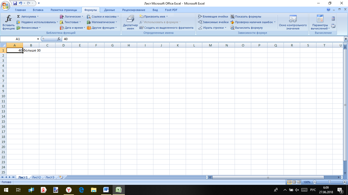Click Вычислить формулу evaluate formula
The width and height of the screenshot is (348, 195).
point(246,28)
